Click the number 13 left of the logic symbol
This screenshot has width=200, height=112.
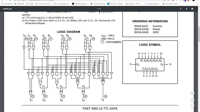(131, 64)
